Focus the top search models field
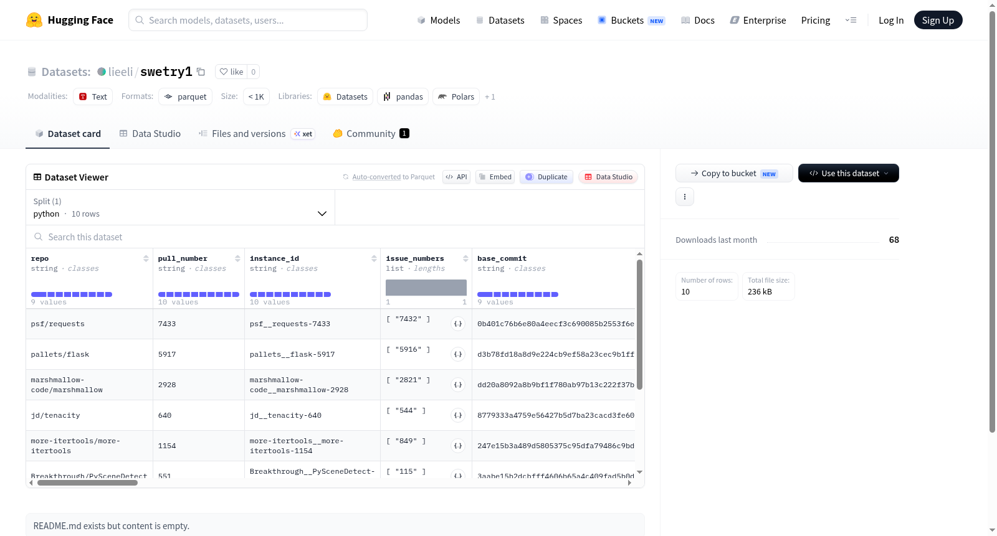 point(248,20)
